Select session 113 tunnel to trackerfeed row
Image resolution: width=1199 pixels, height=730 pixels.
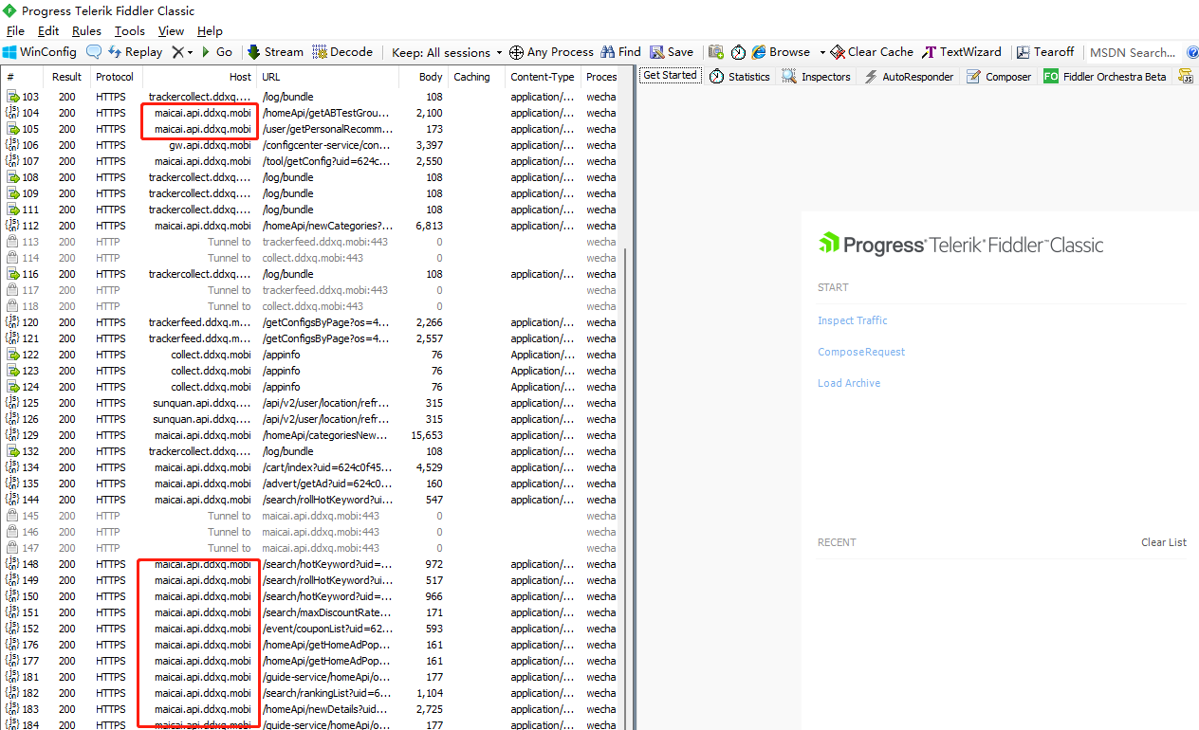point(310,242)
